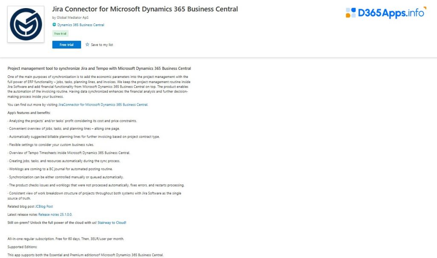Image resolution: width=437 pixels, height=258 pixels.
Task: Click the paragraph starting 'One of the main purposes'
Action: [99, 87]
